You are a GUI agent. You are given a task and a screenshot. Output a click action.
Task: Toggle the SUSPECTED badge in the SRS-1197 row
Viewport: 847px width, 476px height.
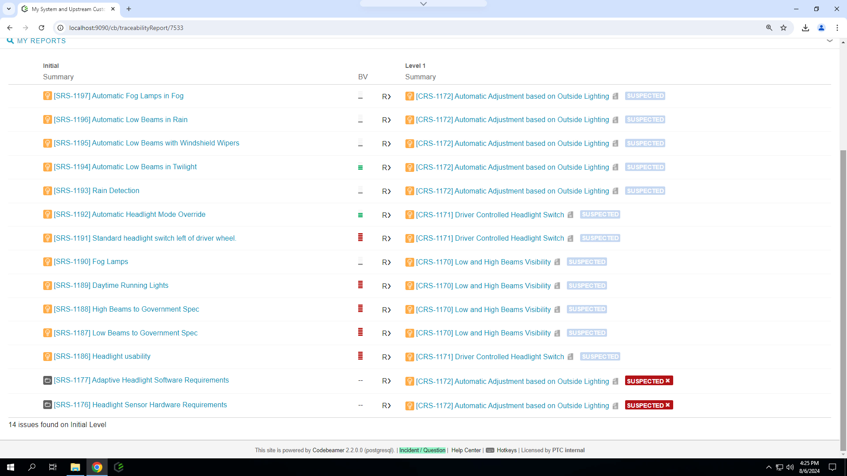tap(645, 96)
